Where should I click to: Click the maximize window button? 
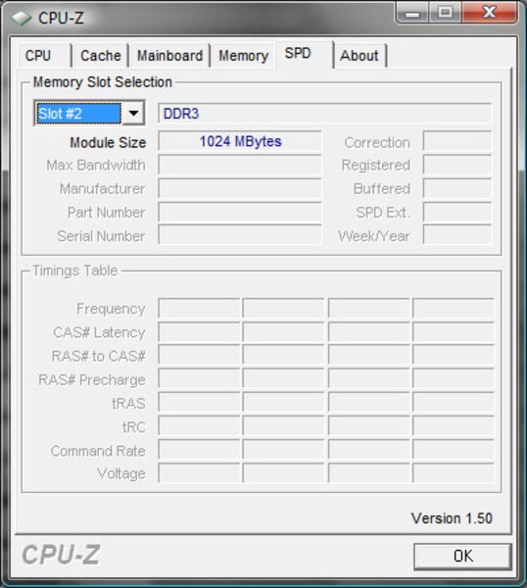click(446, 14)
